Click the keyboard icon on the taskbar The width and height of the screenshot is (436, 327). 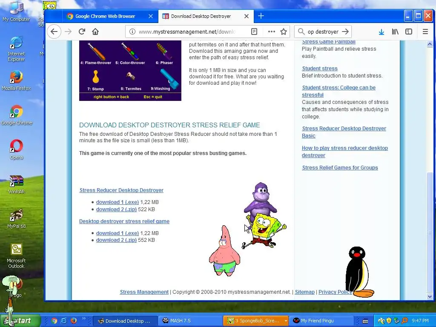365,321
